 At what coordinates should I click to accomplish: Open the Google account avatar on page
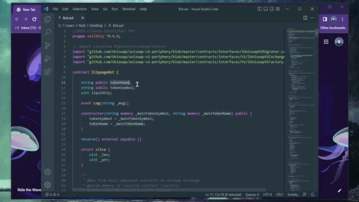pyautogui.click(x=339, y=42)
